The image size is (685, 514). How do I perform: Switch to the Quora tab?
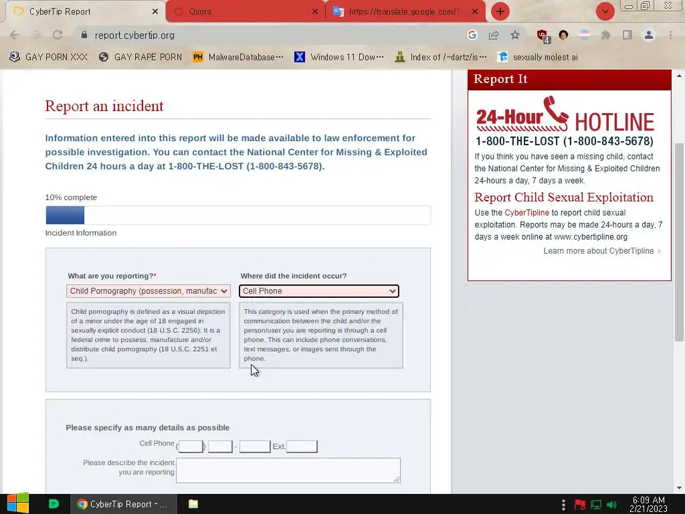tap(245, 11)
